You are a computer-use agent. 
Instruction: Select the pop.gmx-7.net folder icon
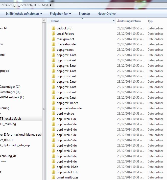click(x=53, y=87)
